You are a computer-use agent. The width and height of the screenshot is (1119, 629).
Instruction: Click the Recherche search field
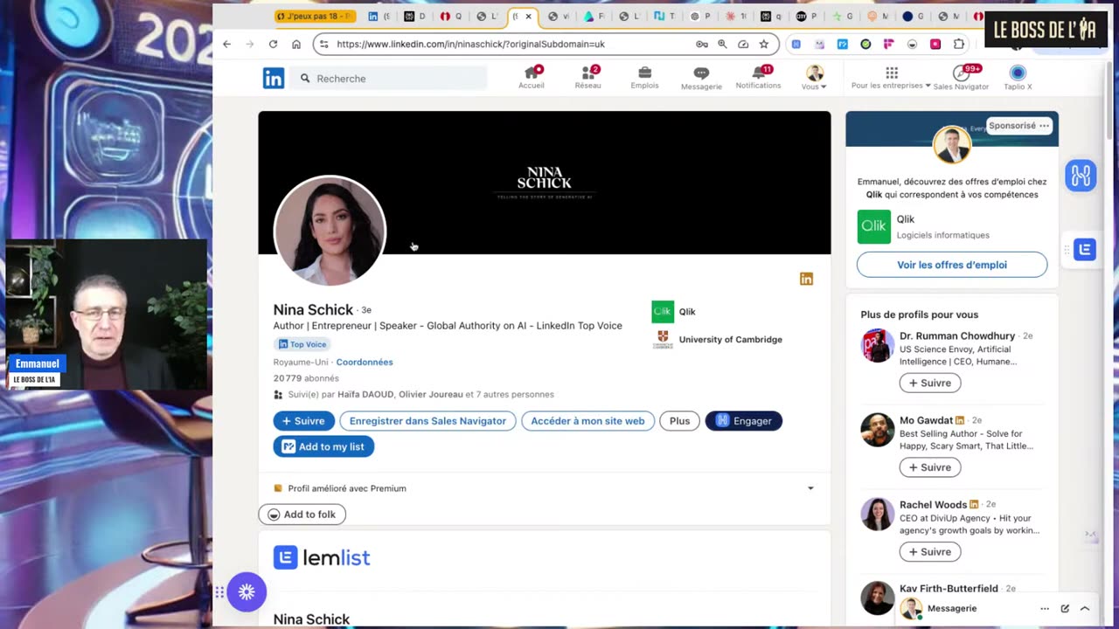pyautogui.click(x=390, y=79)
